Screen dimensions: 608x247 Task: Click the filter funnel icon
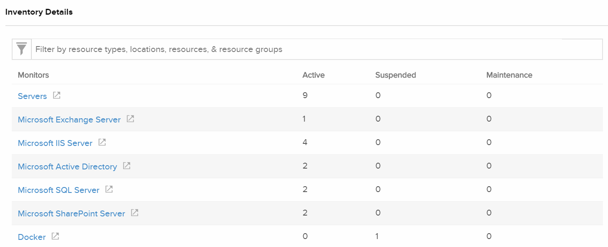[21, 49]
